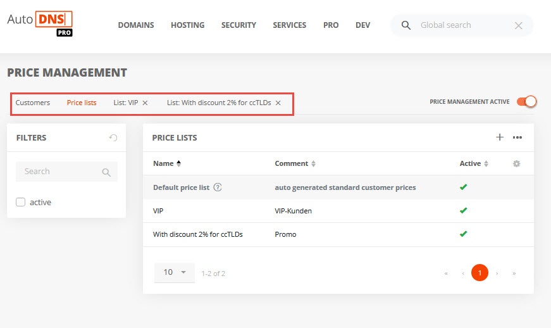Click the AutoDNS PRO logo
The width and height of the screenshot is (551, 328).
[40, 23]
